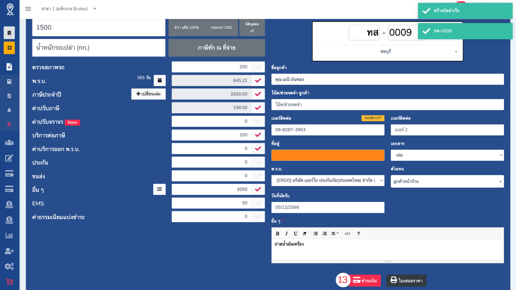Click the ทส plate prefix box
The width and height of the screenshot is (516, 290).
364,33
